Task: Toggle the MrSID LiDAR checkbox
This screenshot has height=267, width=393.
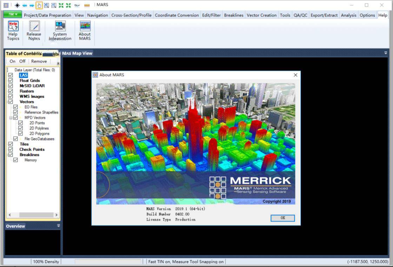Action: click(11, 85)
